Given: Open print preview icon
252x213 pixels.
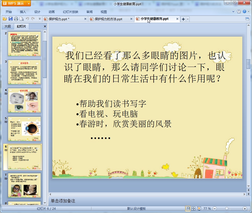Looking at the screenshot, I should pyautogui.click(x=22, y=19).
